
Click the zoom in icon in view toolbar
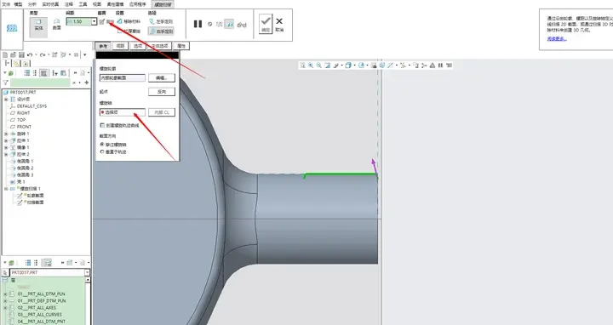click(x=311, y=66)
